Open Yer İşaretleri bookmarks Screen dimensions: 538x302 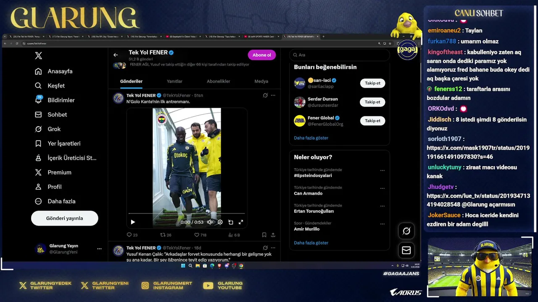58,143
